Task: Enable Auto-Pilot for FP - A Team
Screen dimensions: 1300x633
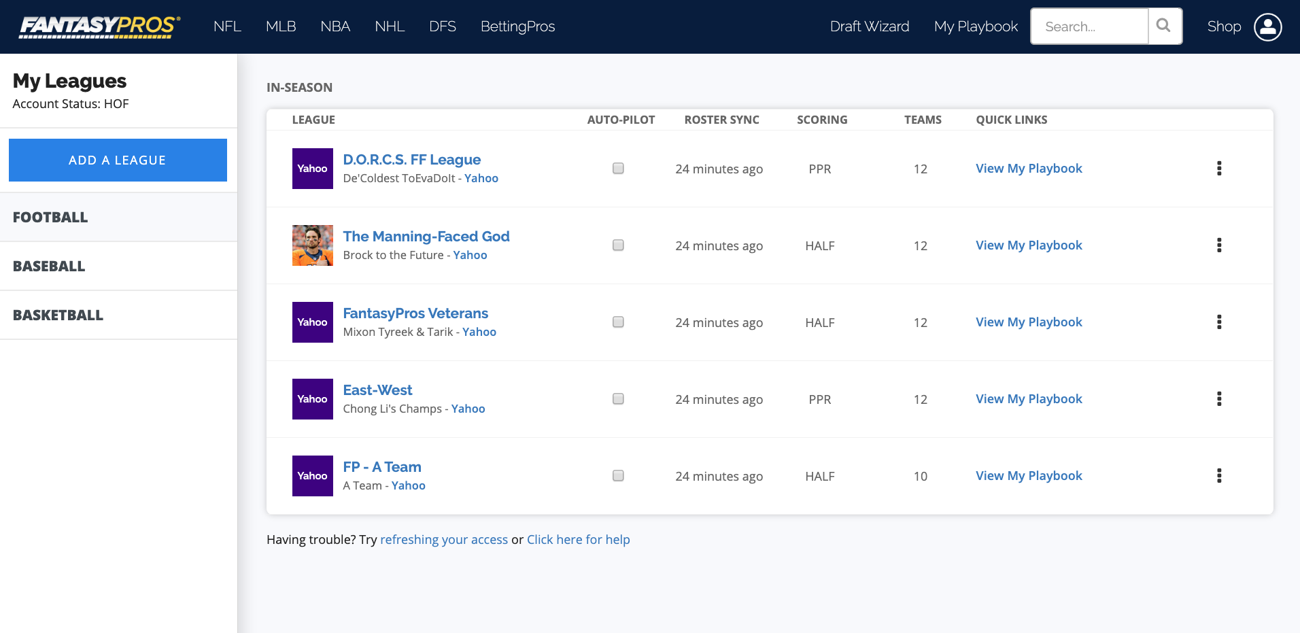Action: pos(618,475)
